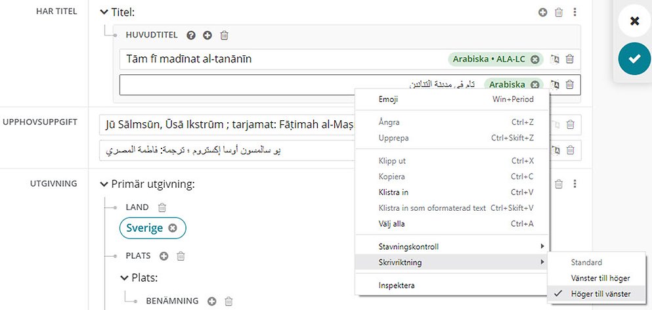The width and height of the screenshot is (652, 310).
Task: Click the 'Jū Sālmsūn, Ūsā Ikstrūm' statement field
Action: [227, 124]
